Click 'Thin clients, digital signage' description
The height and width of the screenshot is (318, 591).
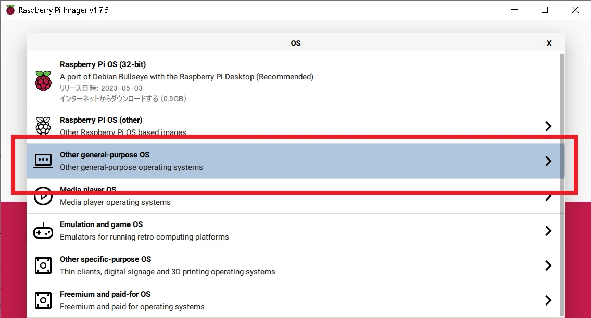point(167,272)
